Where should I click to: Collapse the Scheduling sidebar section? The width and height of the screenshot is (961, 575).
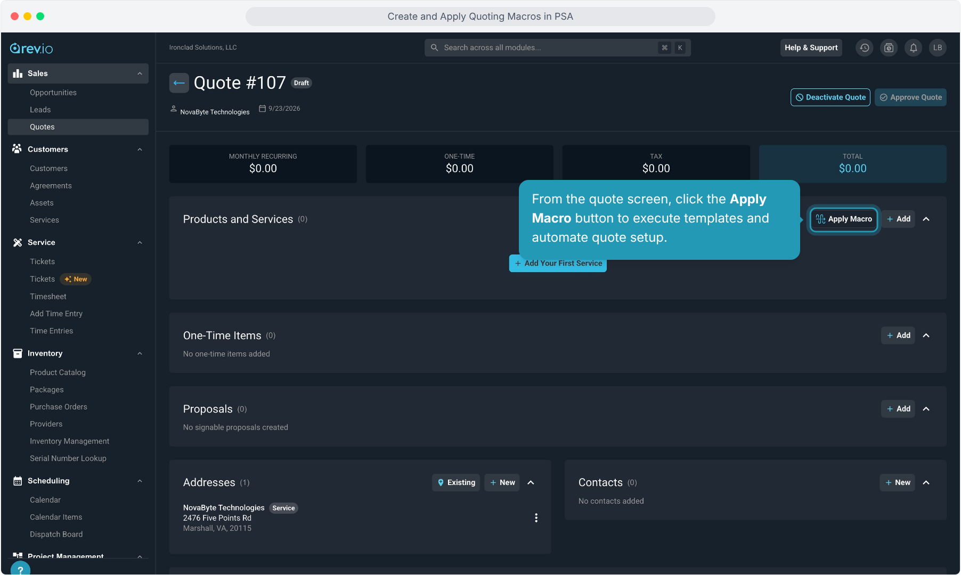140,481
